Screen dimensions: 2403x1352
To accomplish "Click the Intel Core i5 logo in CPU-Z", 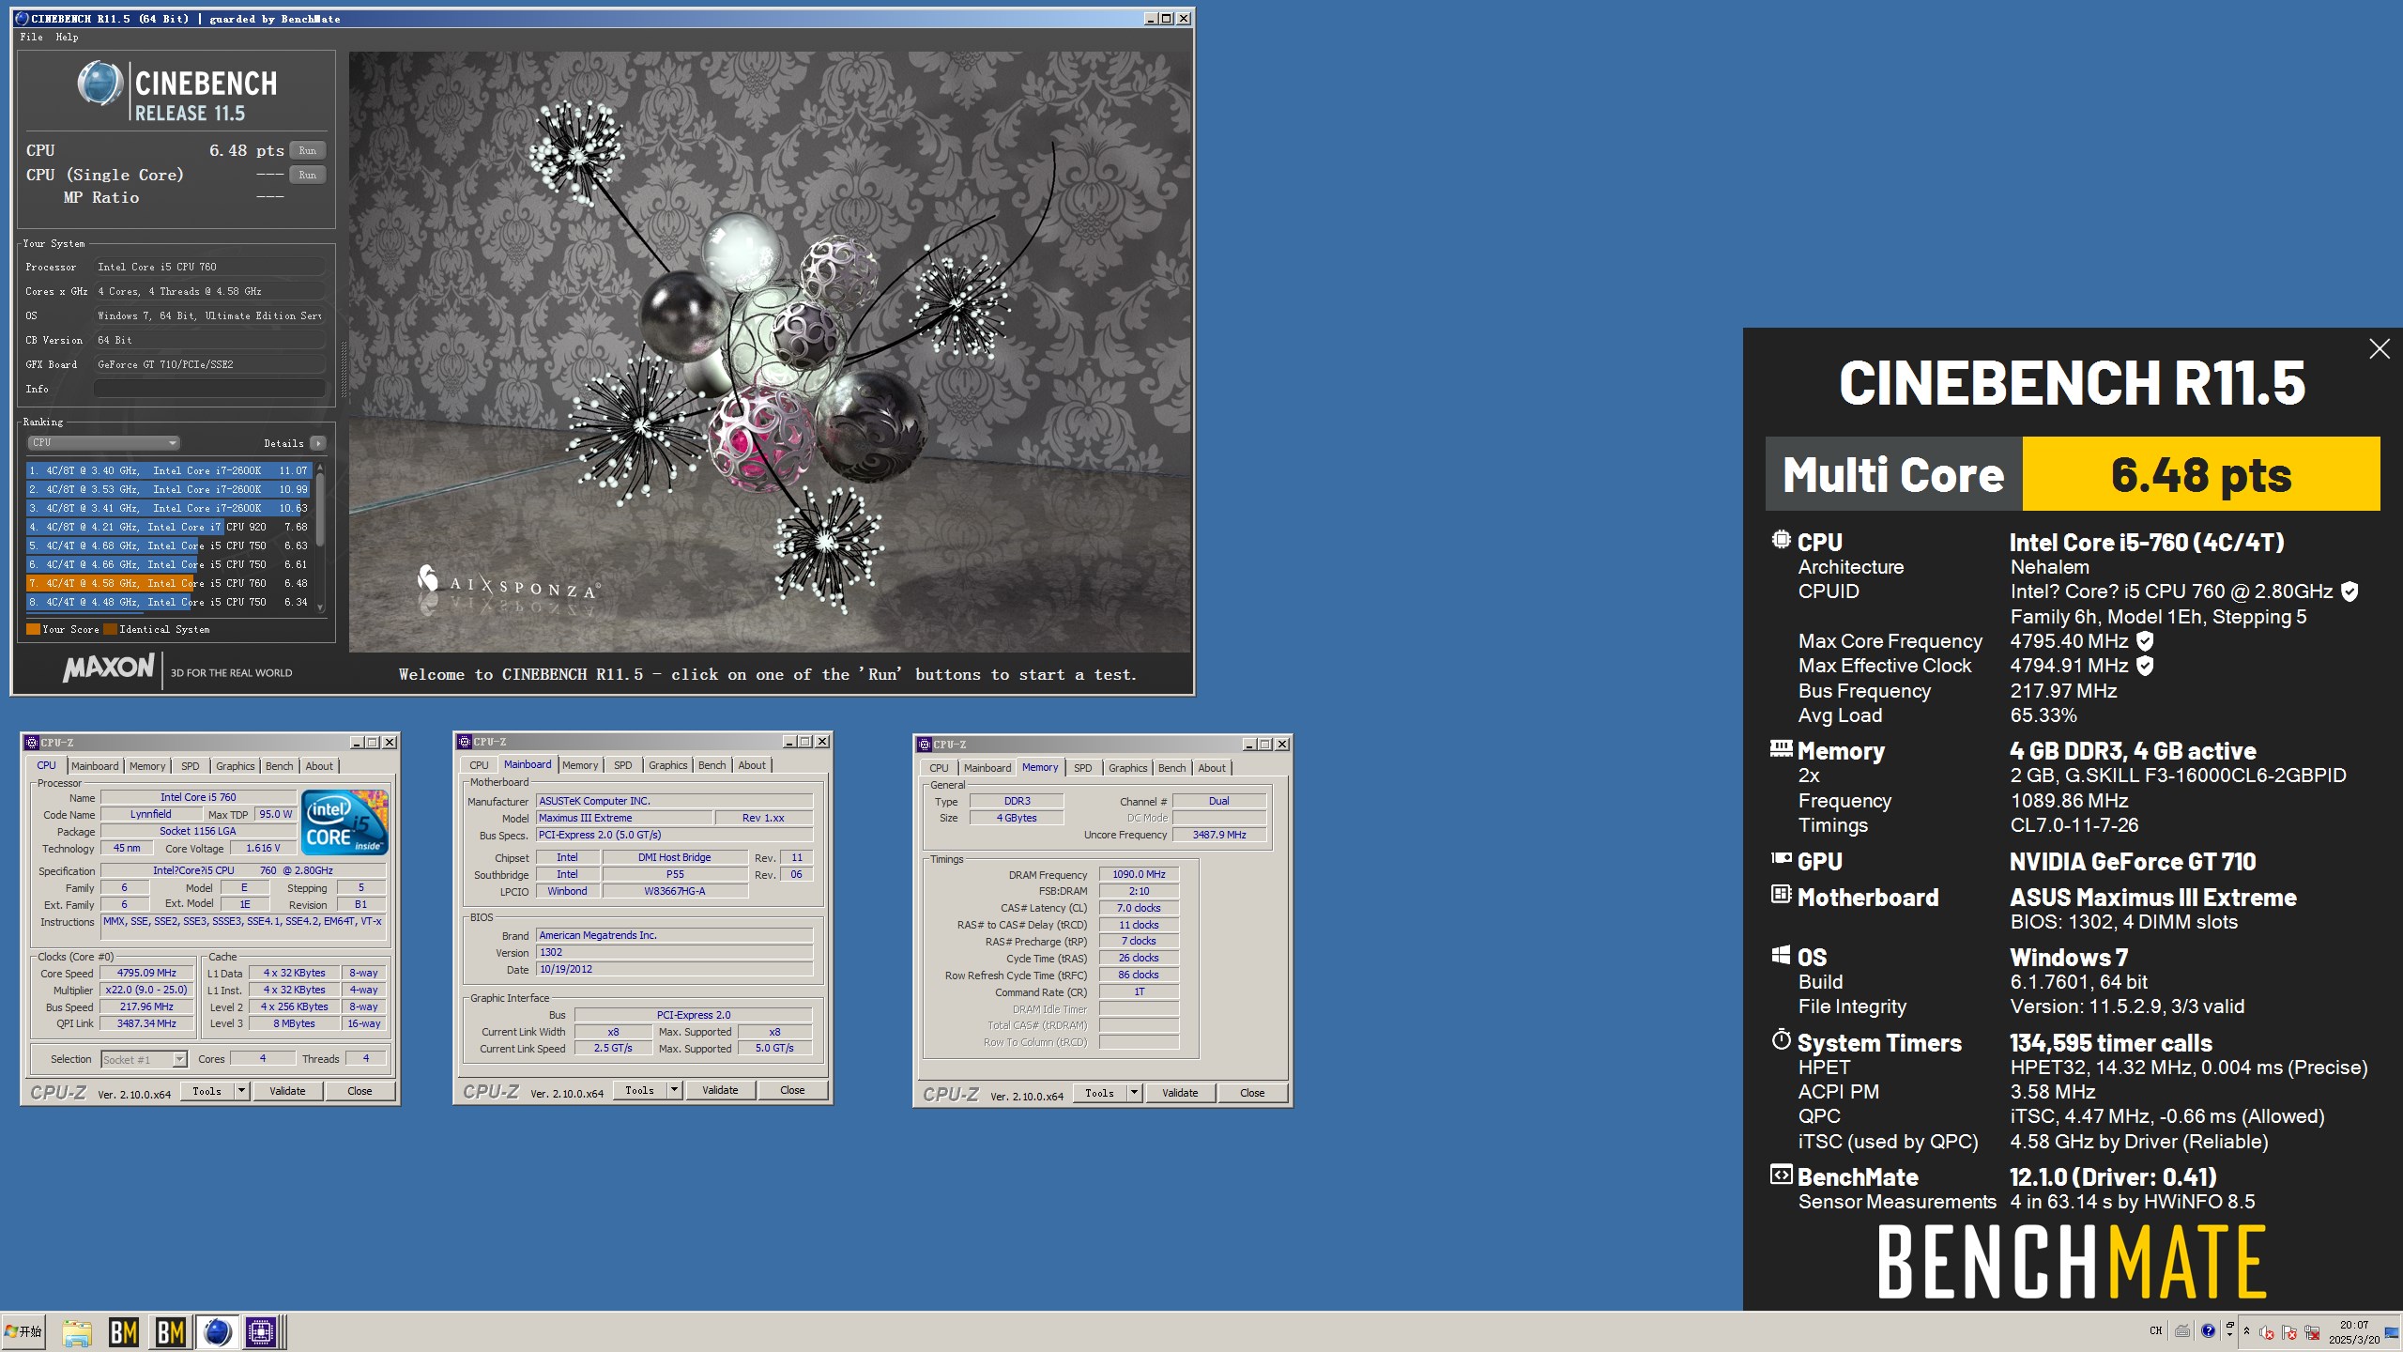I will (344, 822).
